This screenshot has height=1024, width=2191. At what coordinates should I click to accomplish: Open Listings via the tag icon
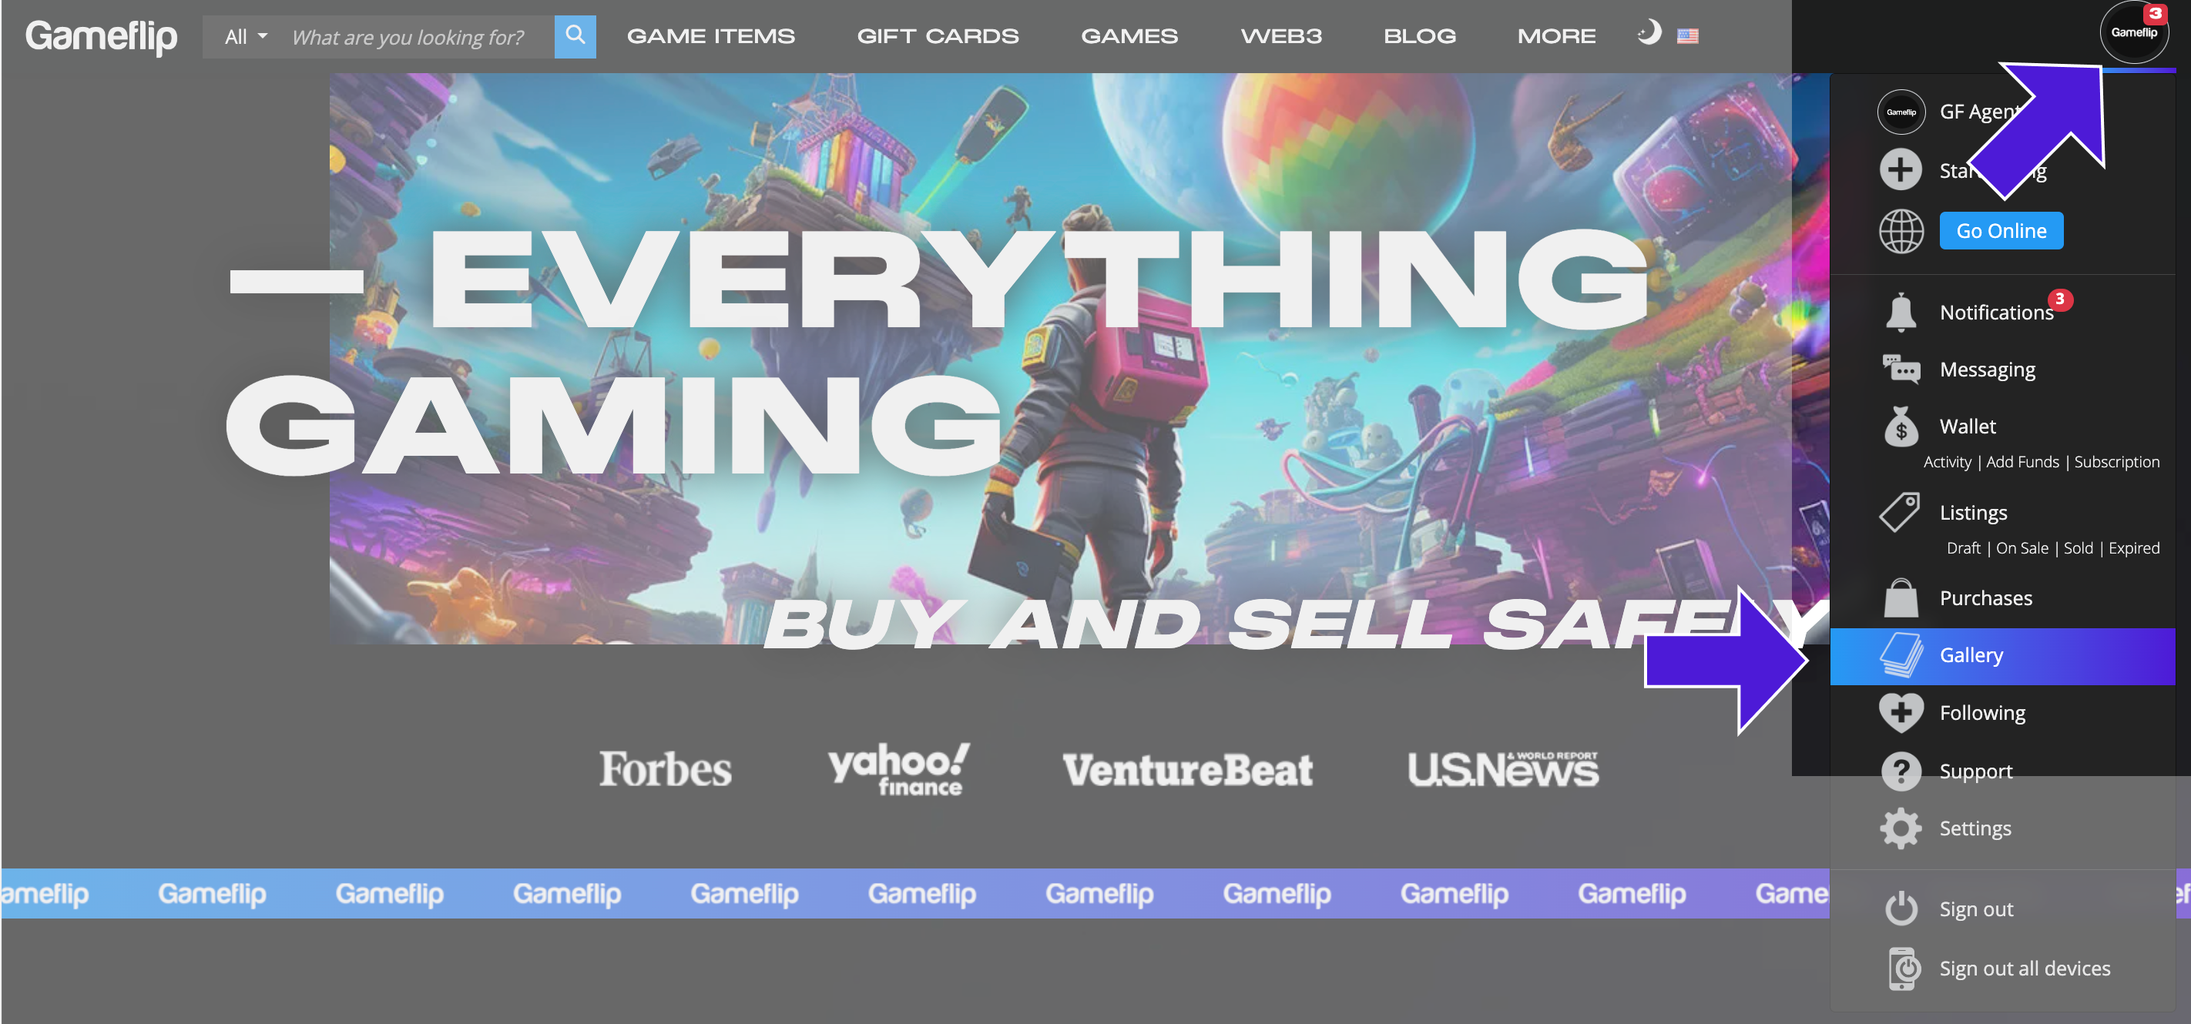click(1899, 513)
